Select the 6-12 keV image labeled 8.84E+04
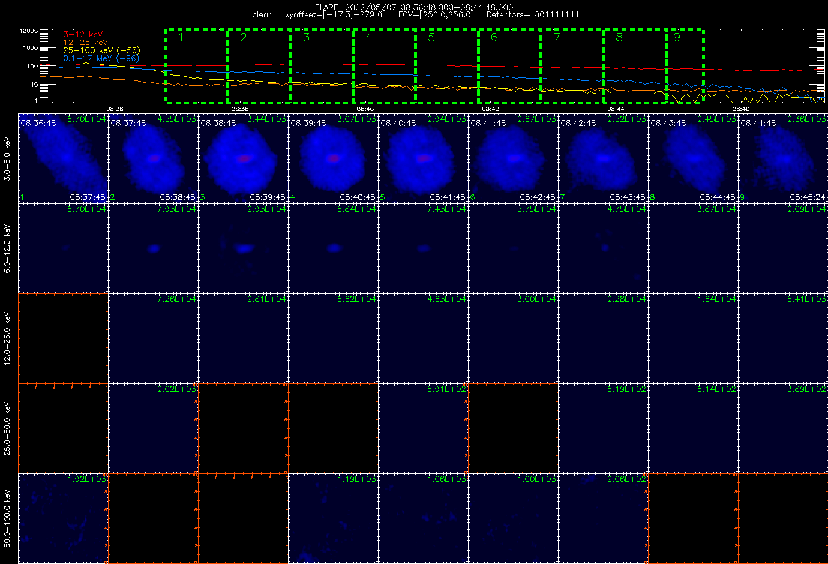The image size is (828, 564). point(334,248)
